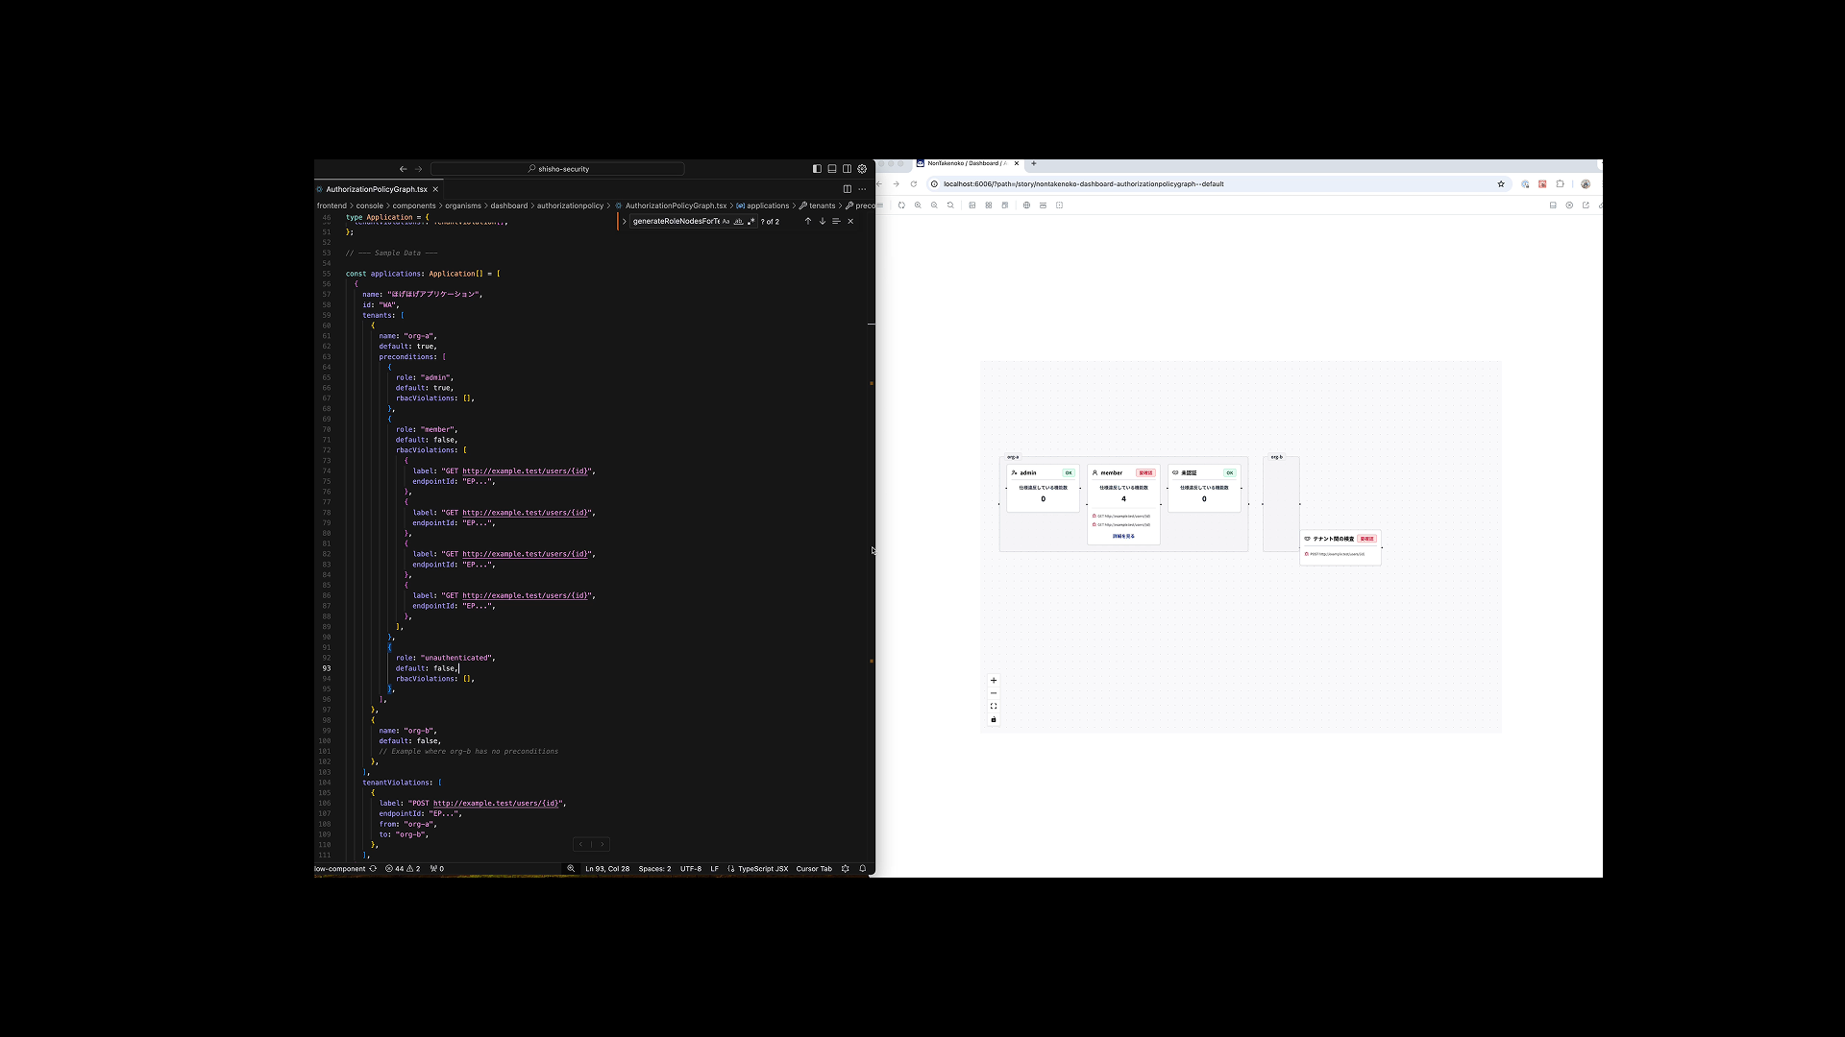Image resolution: width=1845 pixels, height=1037 pixels.
Task: Open the console breadcrumb segment
Action: (370, 205)
